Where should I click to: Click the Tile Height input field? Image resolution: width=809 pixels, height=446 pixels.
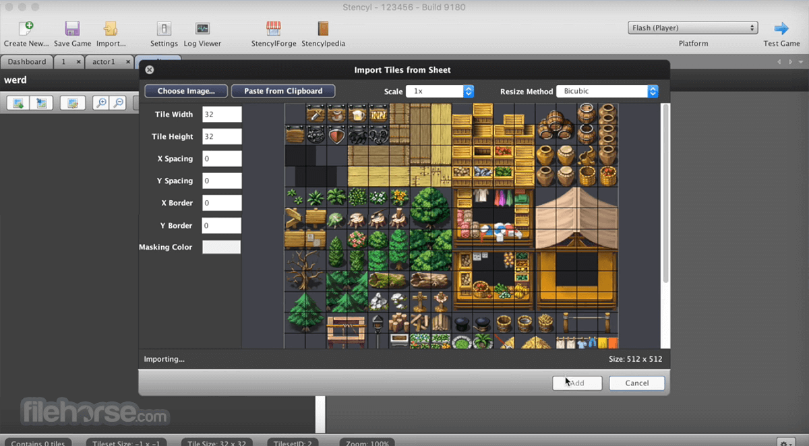coord(222,137)
